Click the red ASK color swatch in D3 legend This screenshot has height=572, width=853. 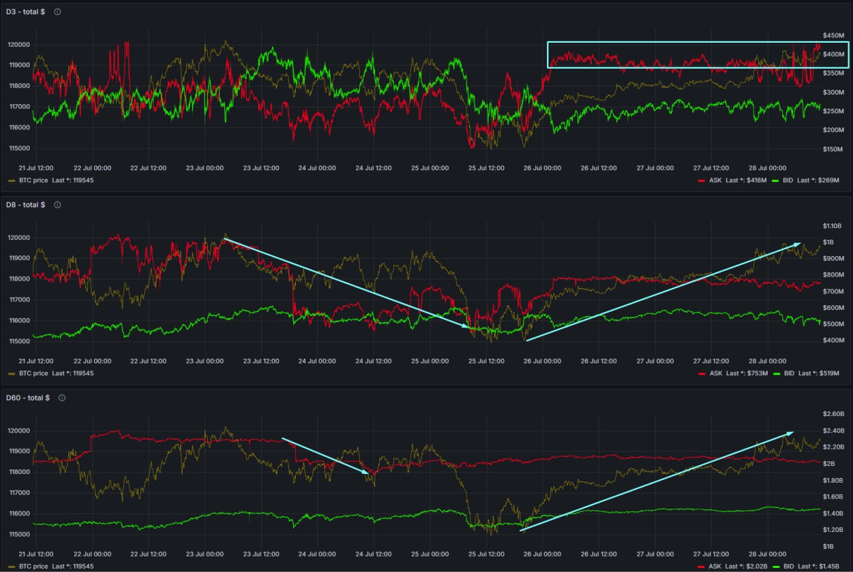click(x=702, y=181)
